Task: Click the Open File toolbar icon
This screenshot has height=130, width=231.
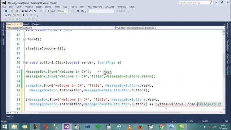Action: click(x=23, y=11)
